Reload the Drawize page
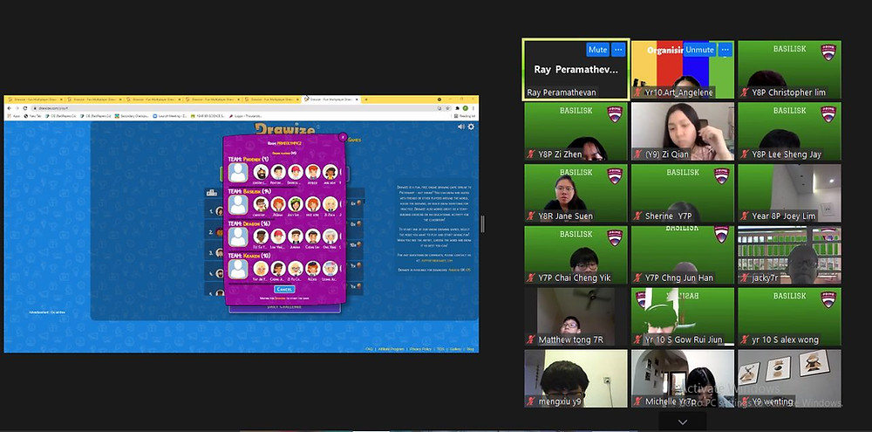872x432 pixels. [x=25, y=108]
